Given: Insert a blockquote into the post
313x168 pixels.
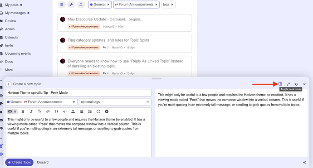Looking at the screenshot, I should (56, 111).
